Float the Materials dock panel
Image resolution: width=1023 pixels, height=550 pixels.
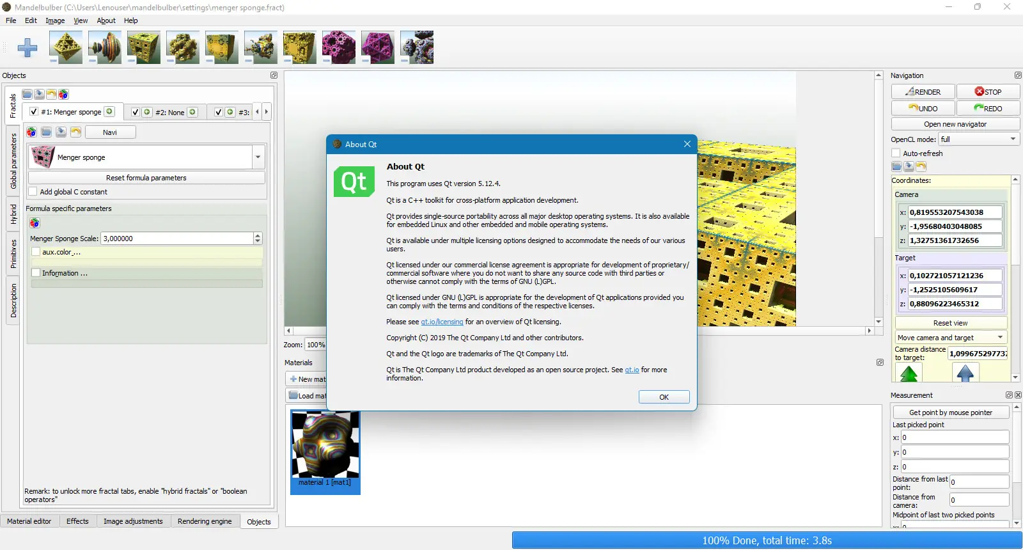tap(880, 363)
